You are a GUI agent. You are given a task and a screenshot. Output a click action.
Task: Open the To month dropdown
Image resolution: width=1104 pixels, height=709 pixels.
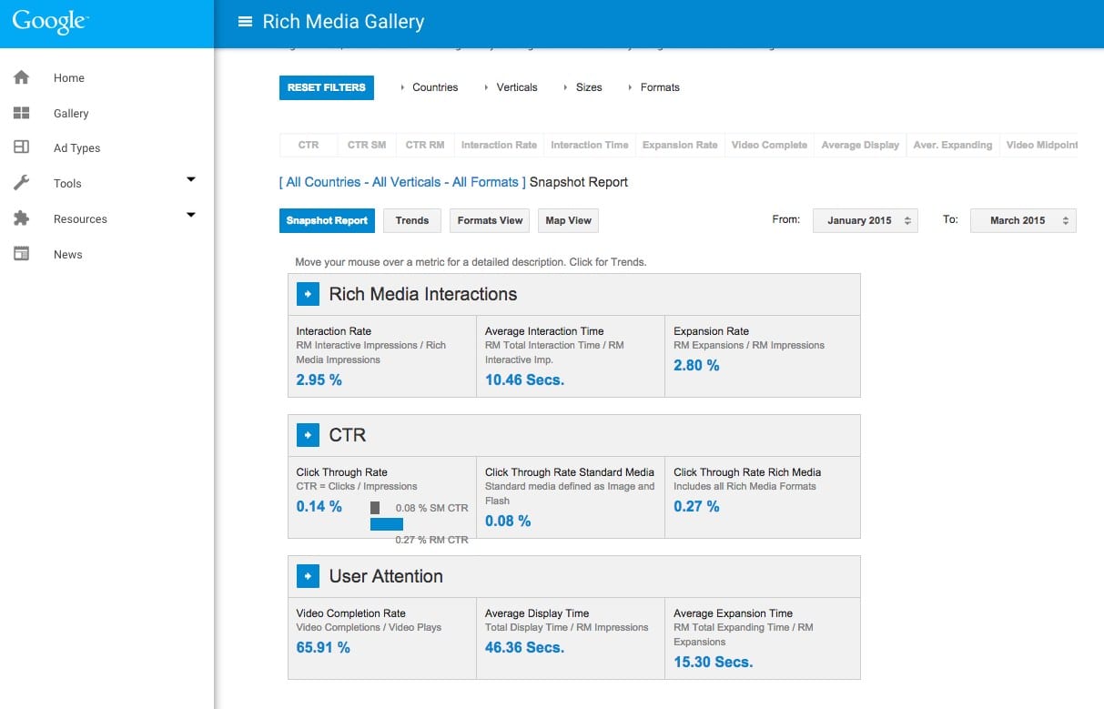(x=1023, y=220)
